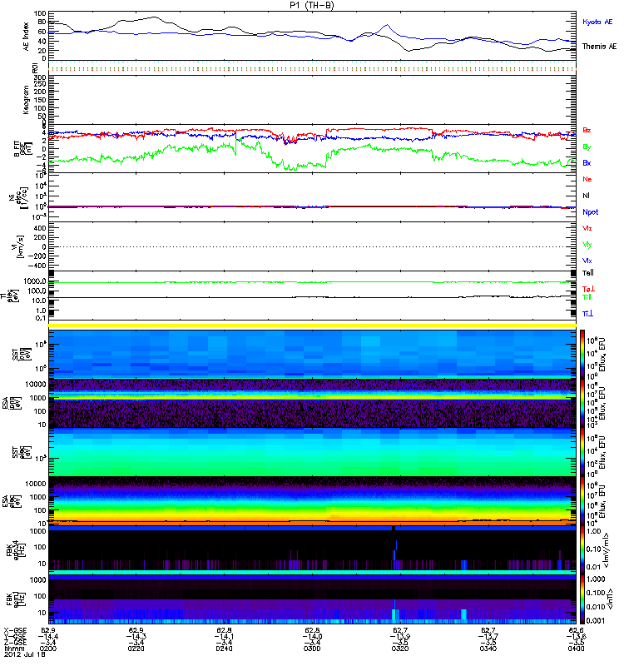Click the temperature axis tick '1000.0'
Image resolution: width=624 pixels, height=666 pixels.
click(35, 281)
